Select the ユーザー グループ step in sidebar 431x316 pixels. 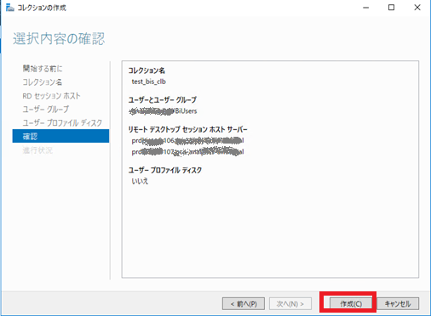46,110
